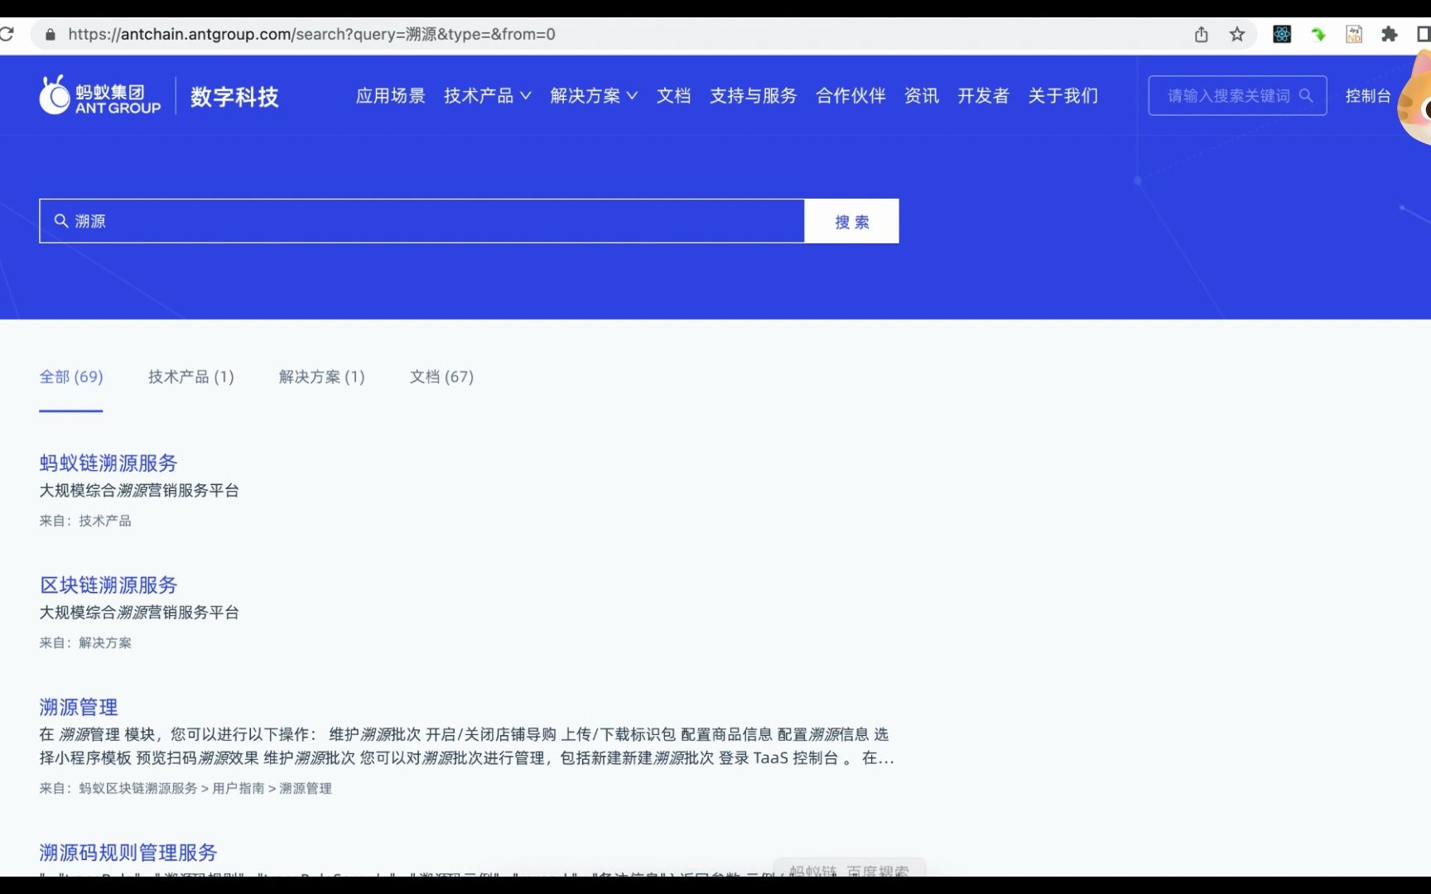
Task: Open the 区块链溯源服务 result
Action: click(x=108, y=584)
